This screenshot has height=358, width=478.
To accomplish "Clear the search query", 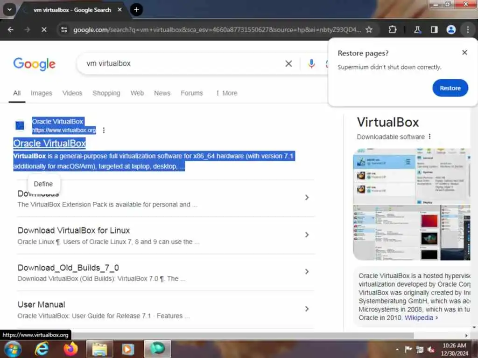I will [x=288, y=63].
